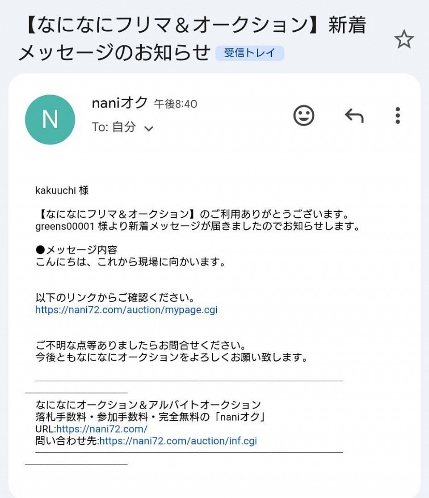
Task: Open the three-dot more options menu
Action: 397,116
